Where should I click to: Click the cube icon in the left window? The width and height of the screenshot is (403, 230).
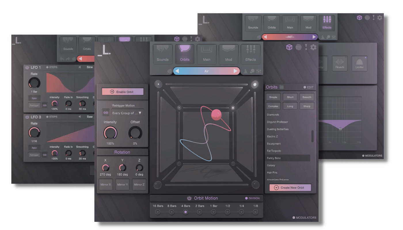tap(177, 39)
